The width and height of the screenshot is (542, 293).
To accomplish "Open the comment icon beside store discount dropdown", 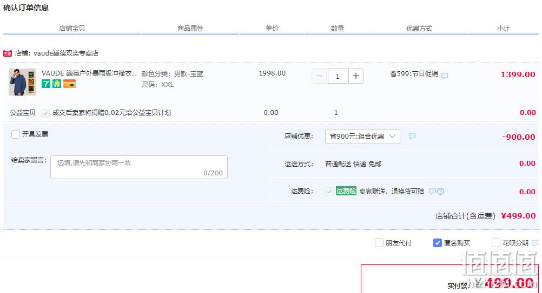I will click(x=412, y=136).
